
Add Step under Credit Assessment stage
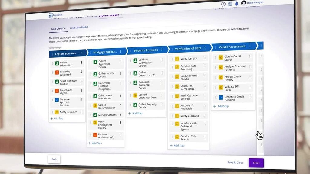(x=221, y=106)
